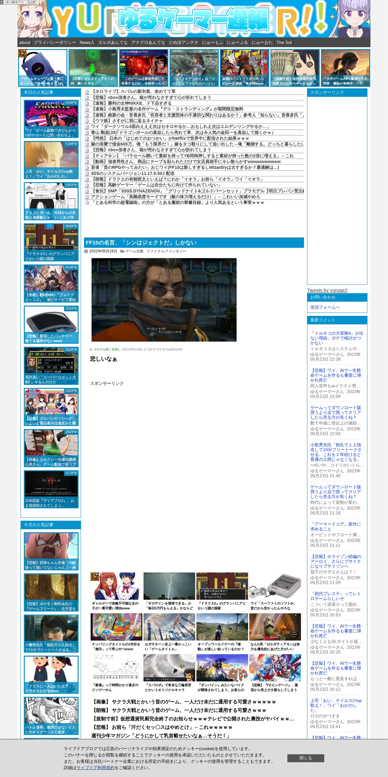Open the article title FF10の名言

point(141,243)
